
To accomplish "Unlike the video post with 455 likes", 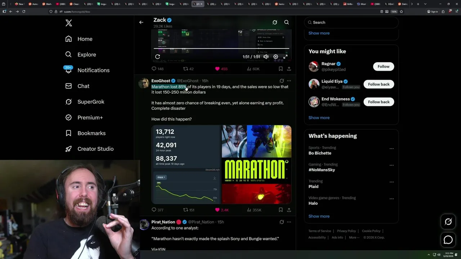I will [221, 69].
